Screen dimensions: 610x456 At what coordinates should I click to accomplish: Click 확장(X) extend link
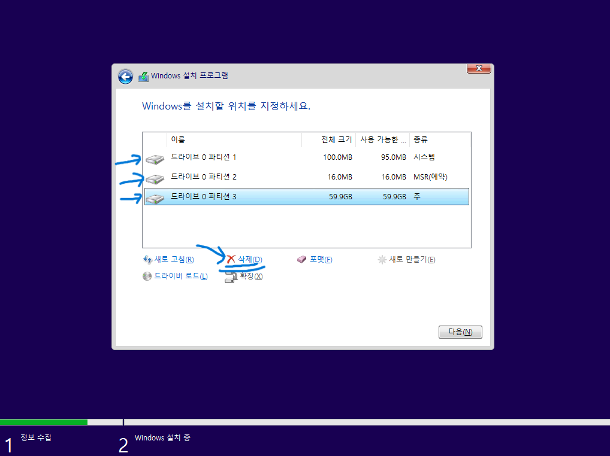coord(251,276)
